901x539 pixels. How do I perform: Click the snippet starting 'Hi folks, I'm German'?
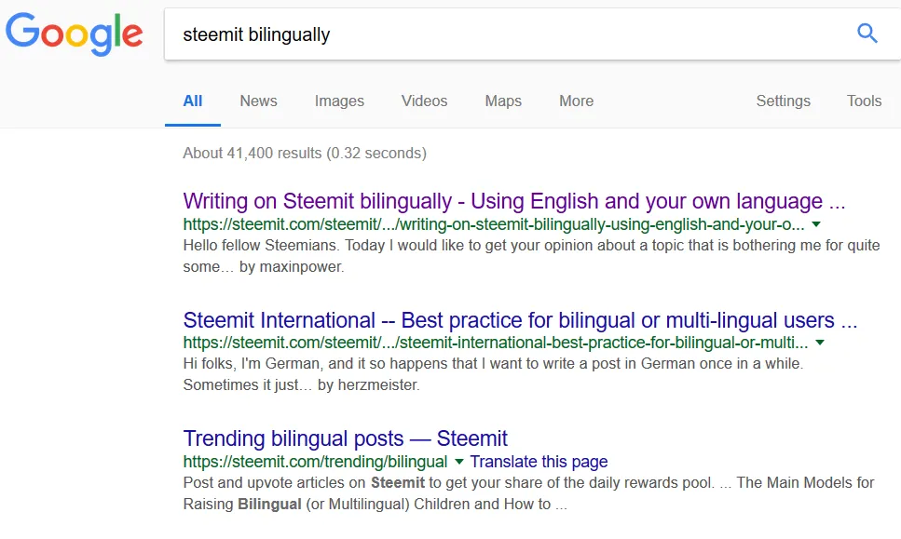click(493, 374)
